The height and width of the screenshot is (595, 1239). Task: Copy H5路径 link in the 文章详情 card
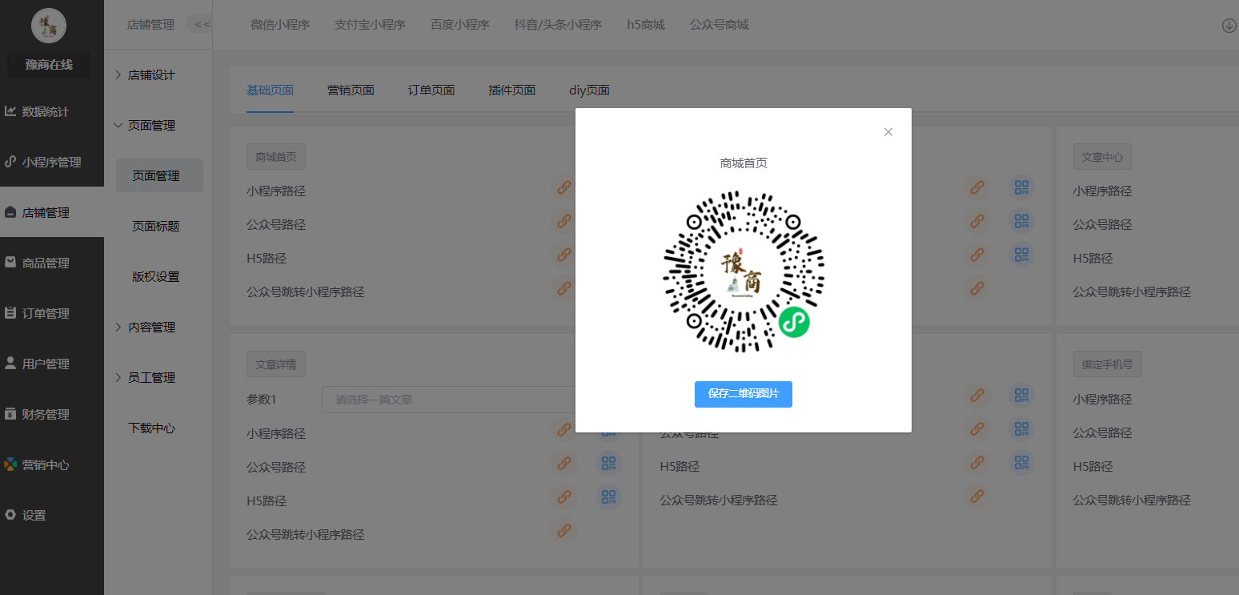pos(564,497)
